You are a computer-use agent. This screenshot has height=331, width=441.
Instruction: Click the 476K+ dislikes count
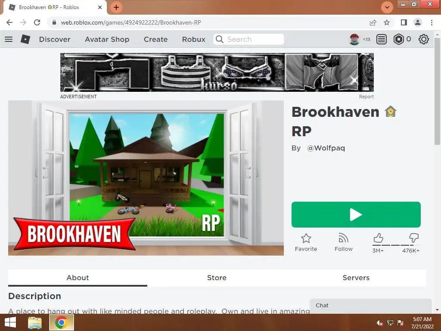click(x=411, y=250)
